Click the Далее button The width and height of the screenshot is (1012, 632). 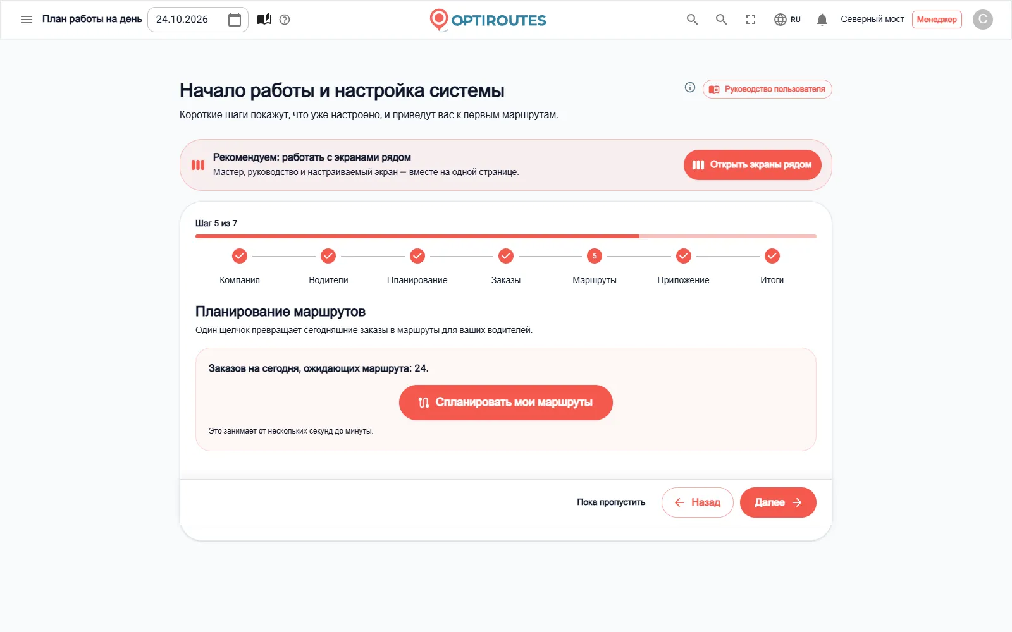click(x=778, y=502)
